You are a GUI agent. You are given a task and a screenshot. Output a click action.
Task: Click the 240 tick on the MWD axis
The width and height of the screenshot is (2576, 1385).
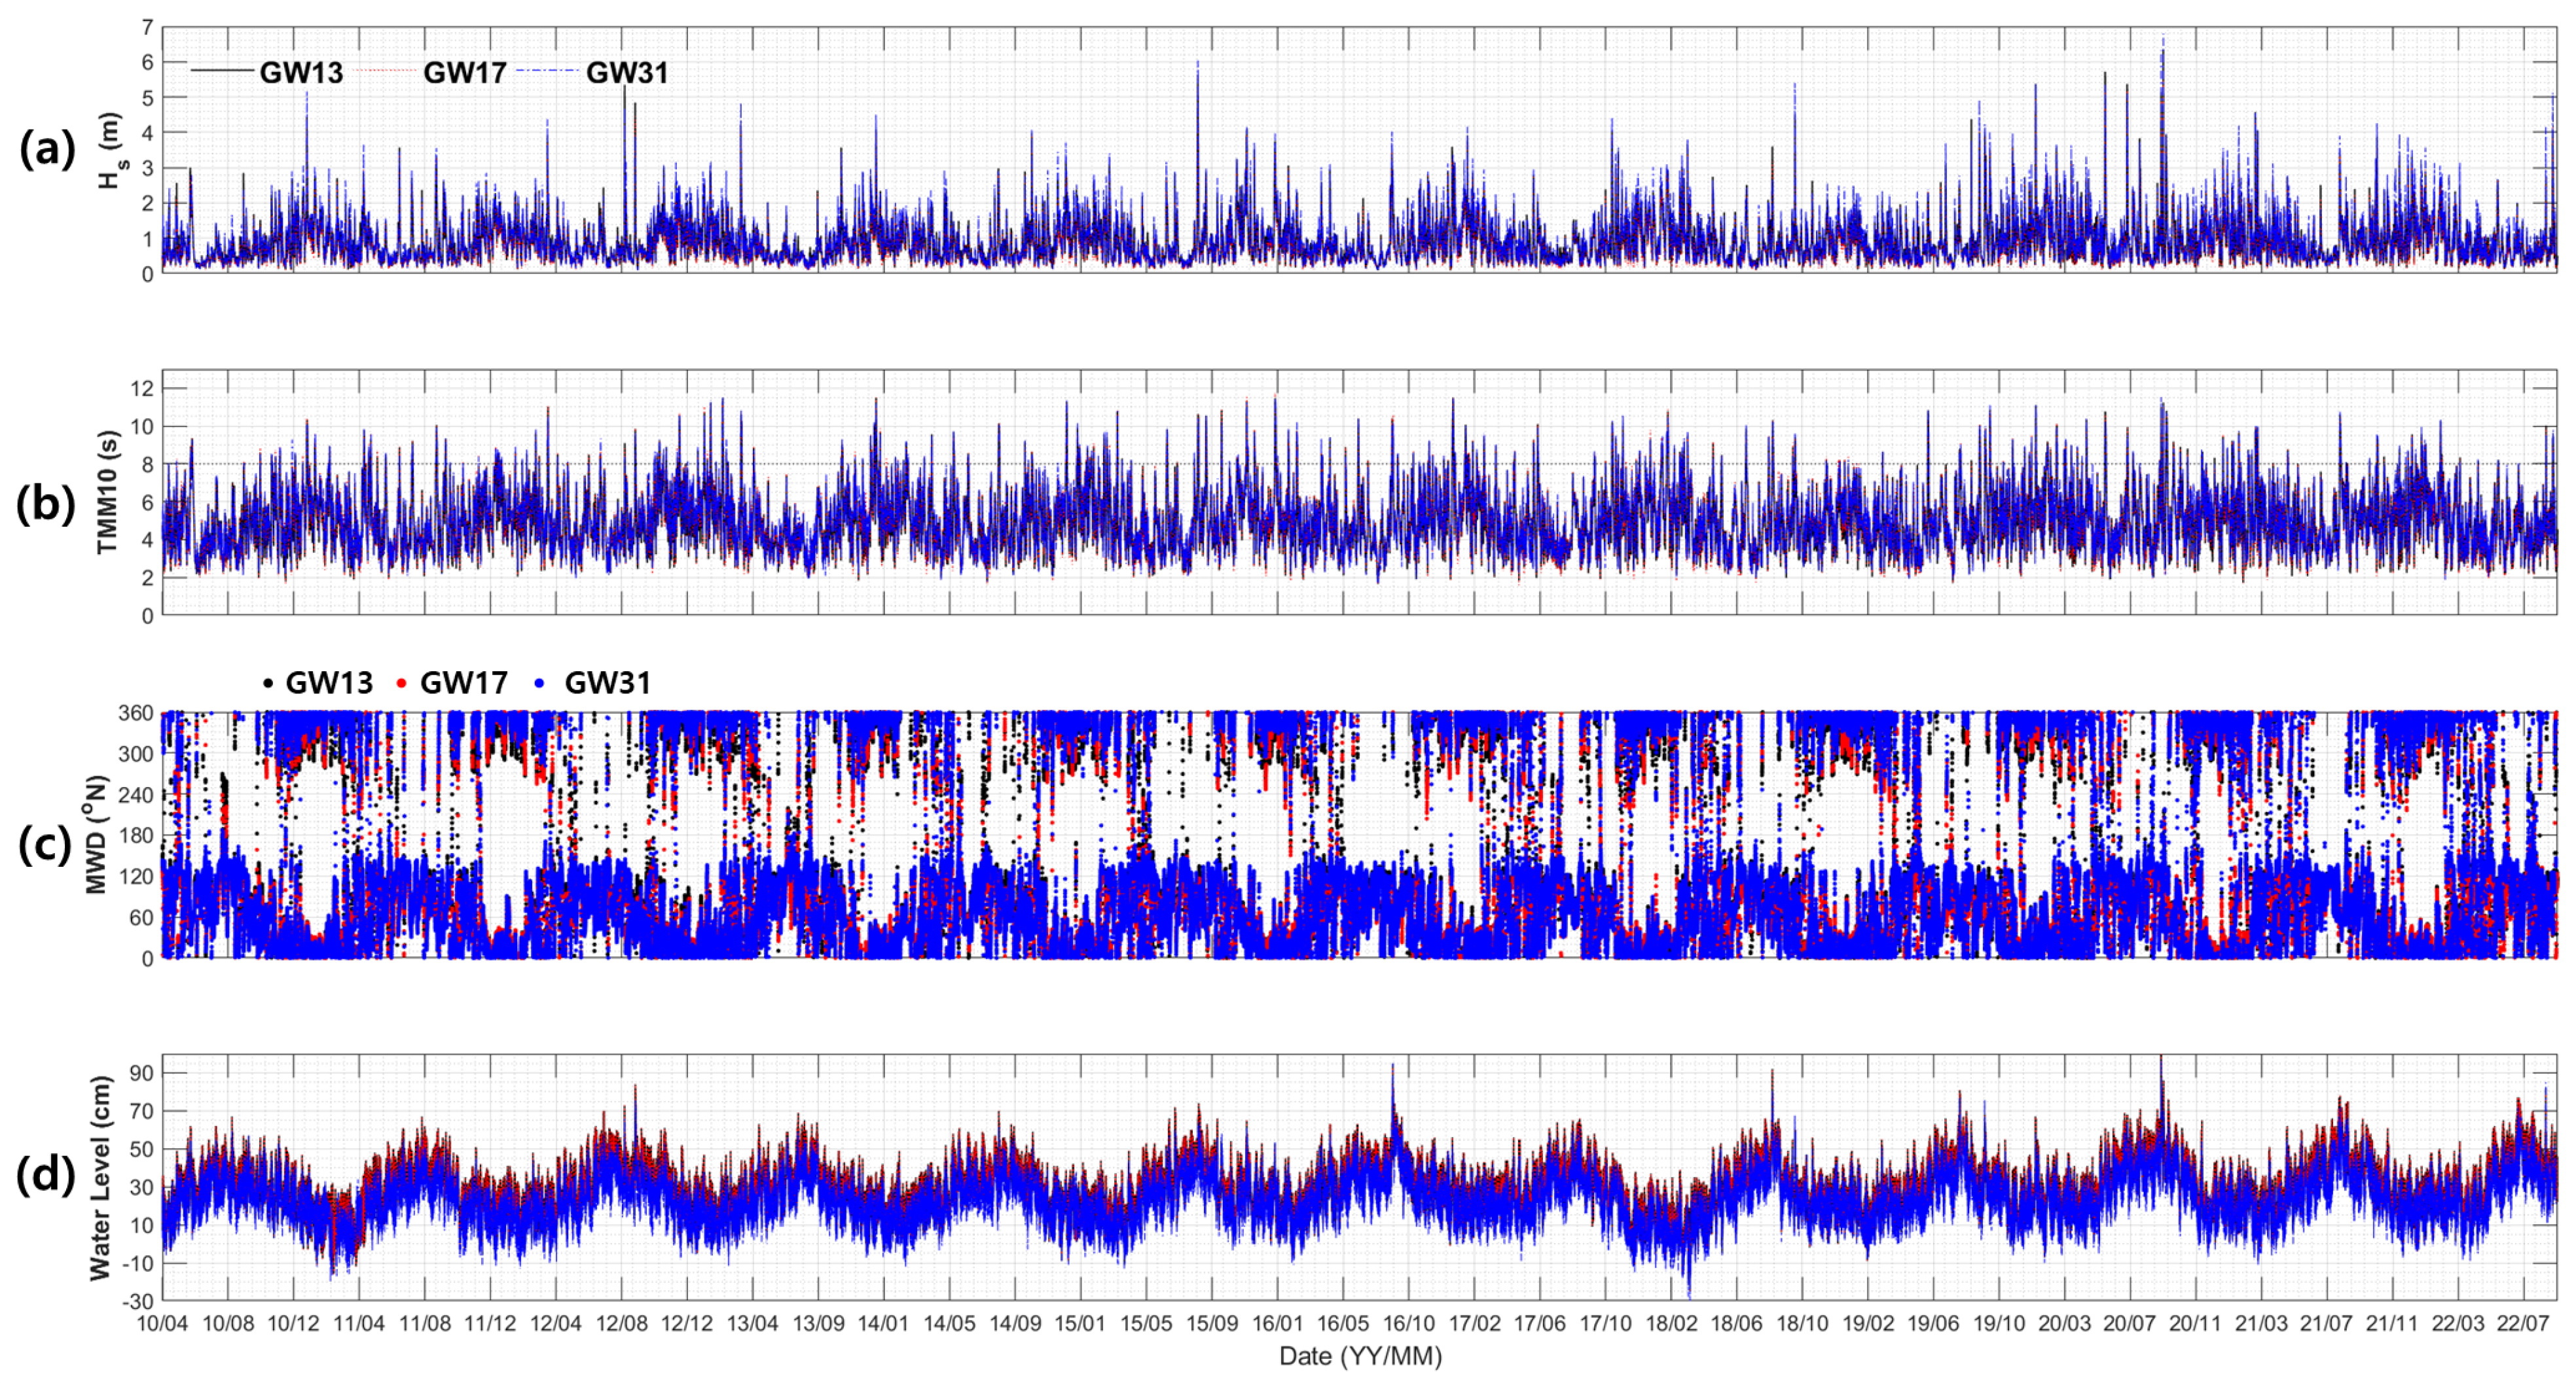[x=137, y=794]
